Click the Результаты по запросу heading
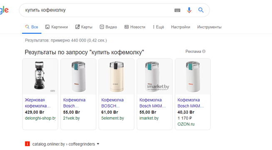The height and width of the screenshot is (150, 272). click(84, 52)
